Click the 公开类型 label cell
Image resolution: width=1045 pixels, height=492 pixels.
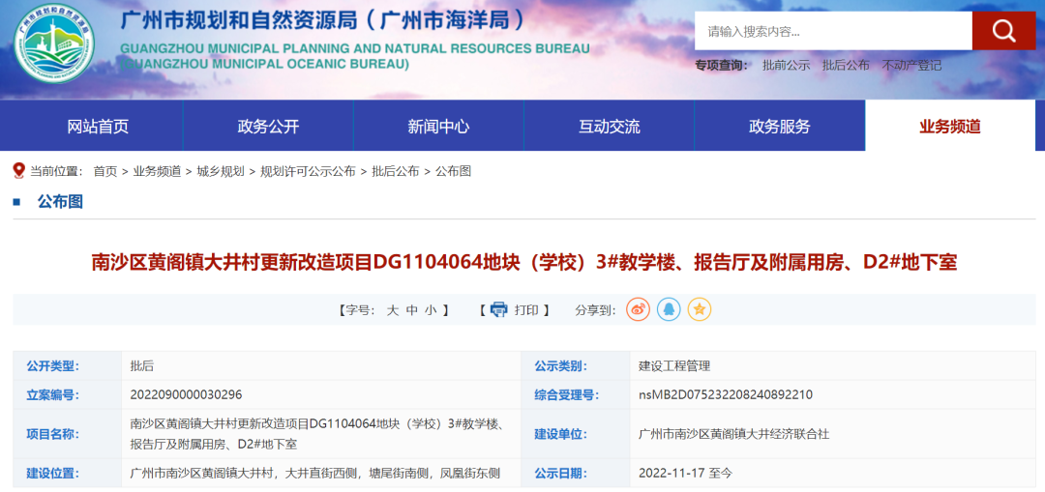(x=68, y=365)
